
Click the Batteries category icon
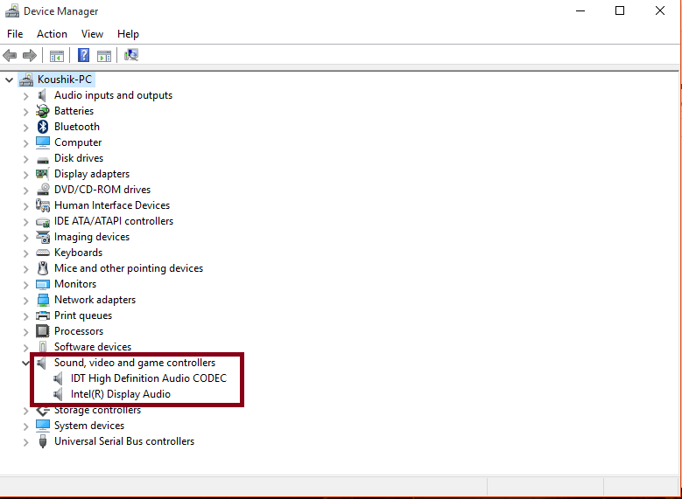pos(43,111)
